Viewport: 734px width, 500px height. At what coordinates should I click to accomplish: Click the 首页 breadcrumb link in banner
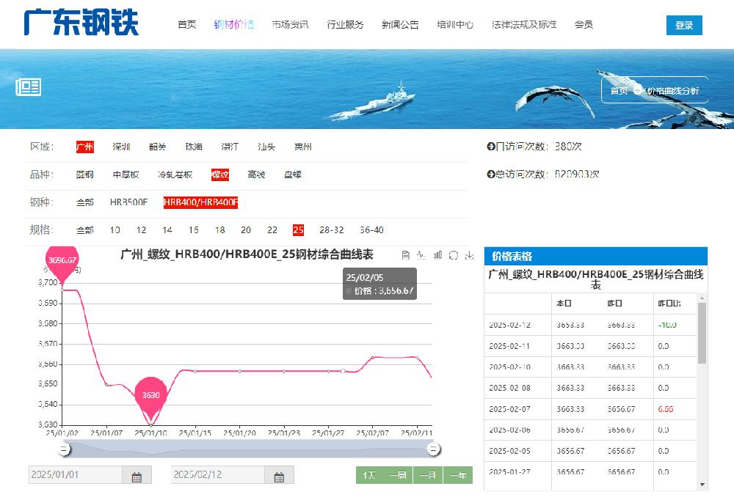pyautogui.click(x=619, y=91)
